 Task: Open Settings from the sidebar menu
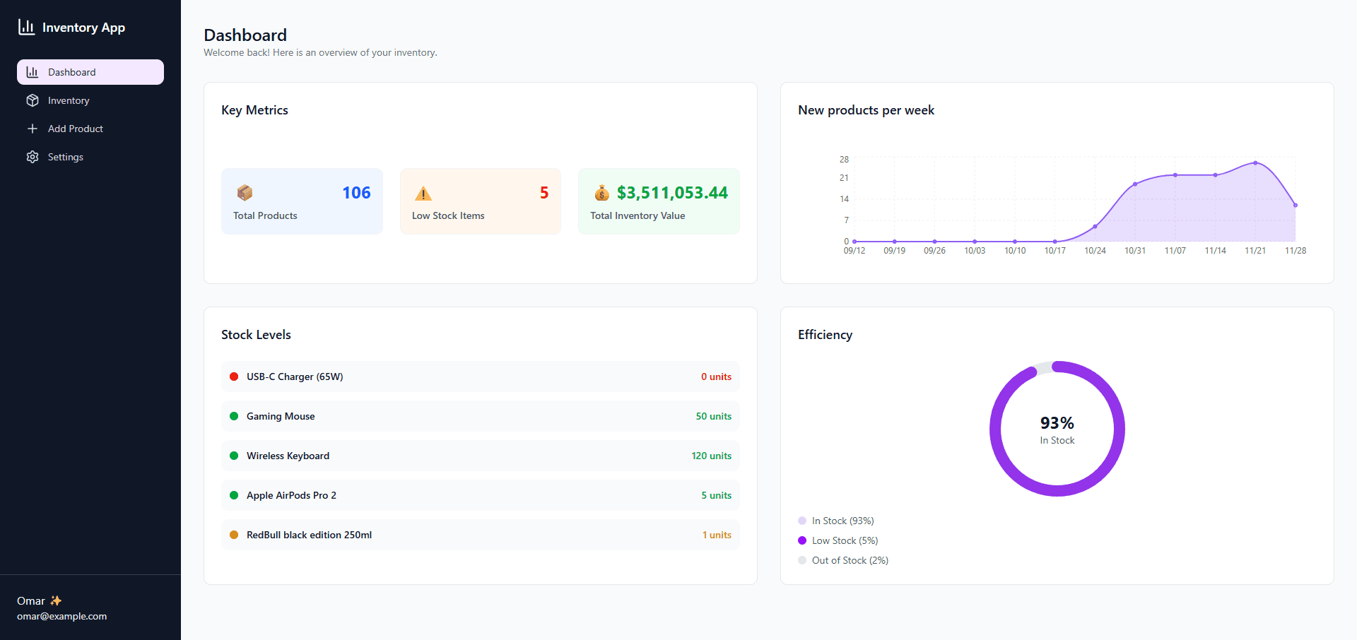pos(65,157)
